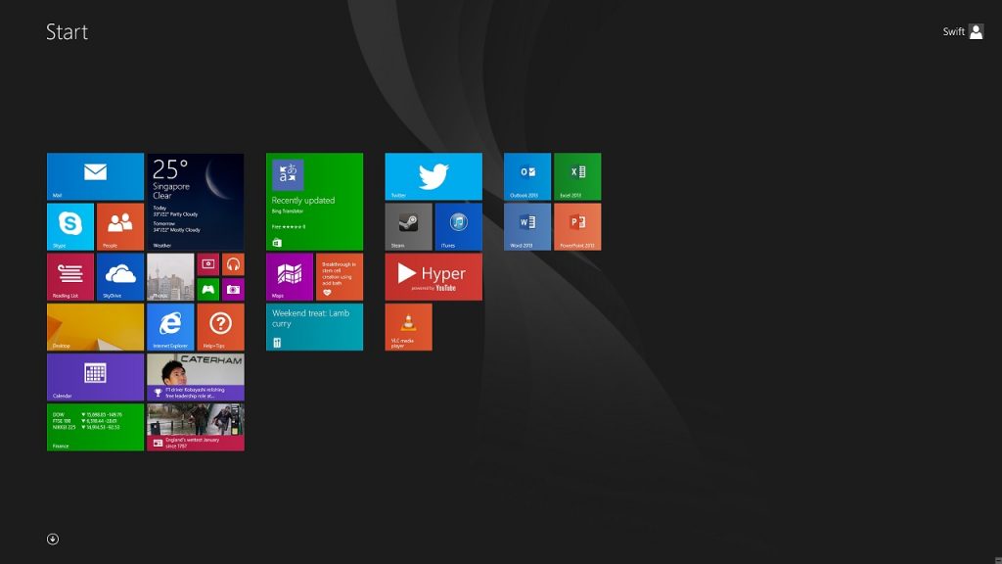Open the Swift user account menu
Viewport: 1002px width, 564px height.
coord(964,30)
